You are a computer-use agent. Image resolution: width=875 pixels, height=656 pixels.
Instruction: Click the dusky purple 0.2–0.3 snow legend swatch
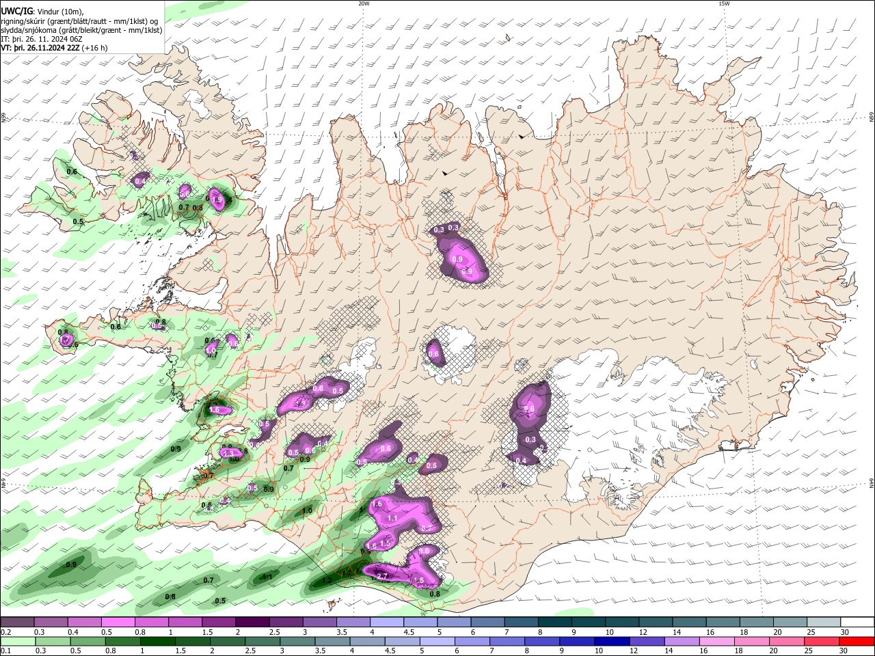[x=17, y=623]
